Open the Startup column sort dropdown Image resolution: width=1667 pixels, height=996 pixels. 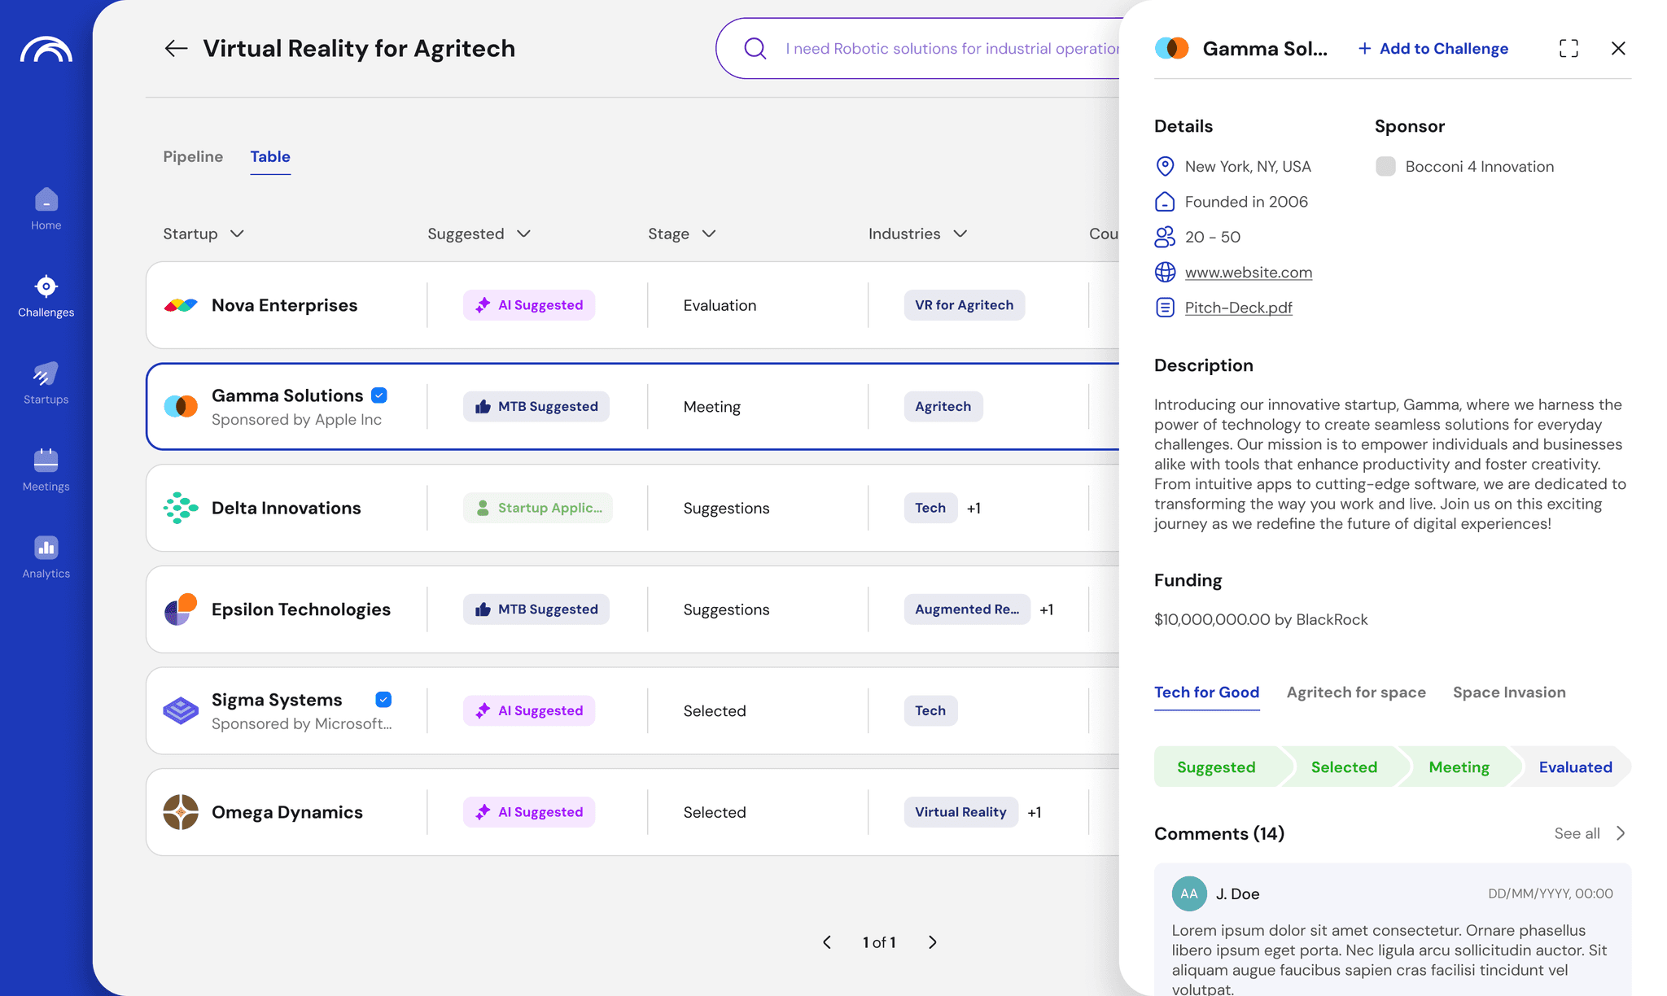[x=237, y=234]
